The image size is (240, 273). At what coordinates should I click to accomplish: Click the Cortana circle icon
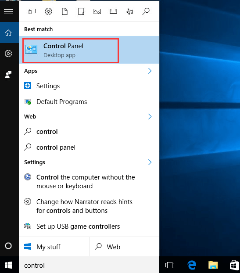pos(8,246)
